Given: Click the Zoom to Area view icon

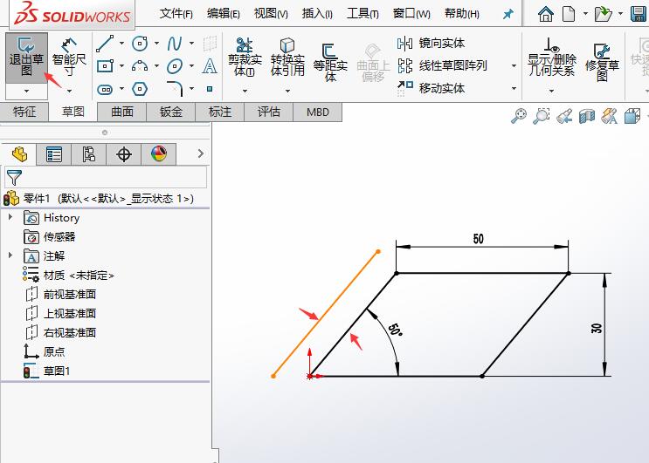Looking at the screenshot, I should pos(541,116).
